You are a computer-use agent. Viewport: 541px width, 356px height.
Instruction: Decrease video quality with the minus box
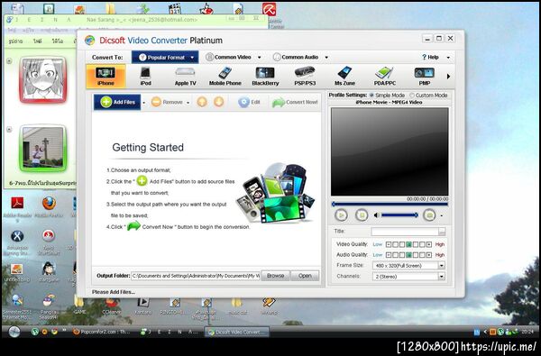(389, 244)
